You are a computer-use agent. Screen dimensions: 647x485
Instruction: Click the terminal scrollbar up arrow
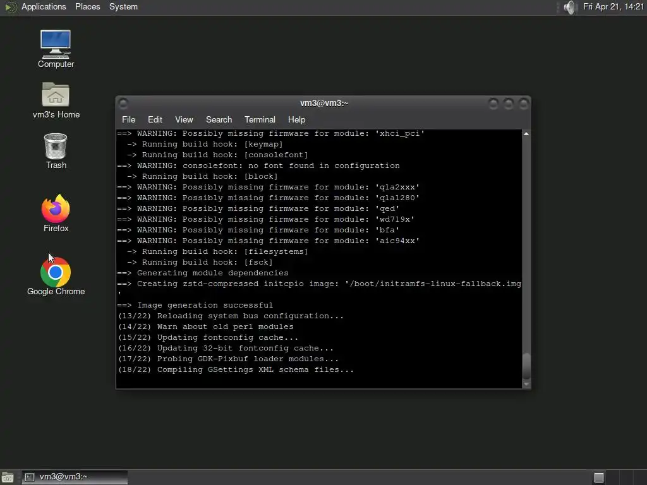526,134
